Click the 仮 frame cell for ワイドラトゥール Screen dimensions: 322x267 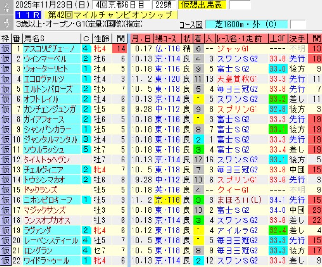pyautogui.click(x=5, y=261)
